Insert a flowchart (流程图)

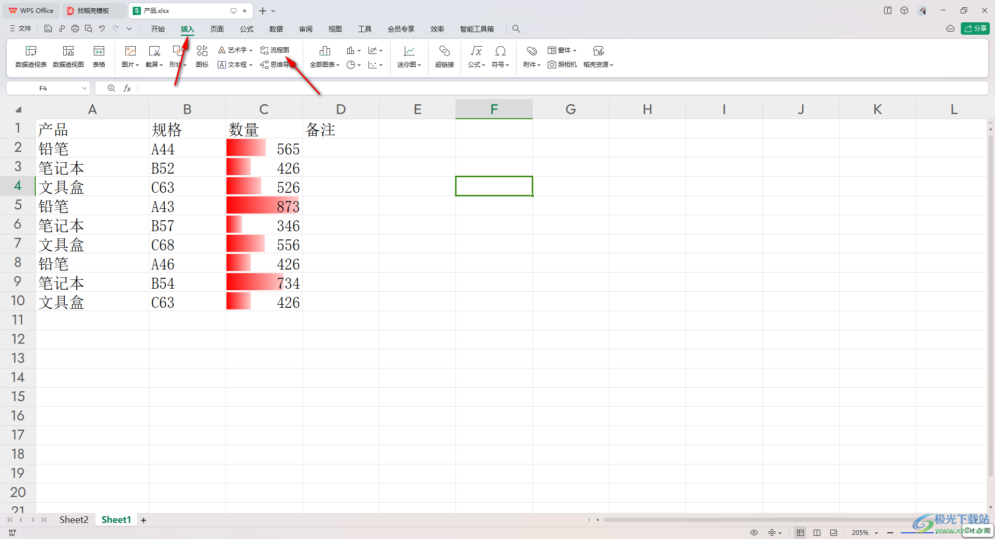click(x=275, y=50)
